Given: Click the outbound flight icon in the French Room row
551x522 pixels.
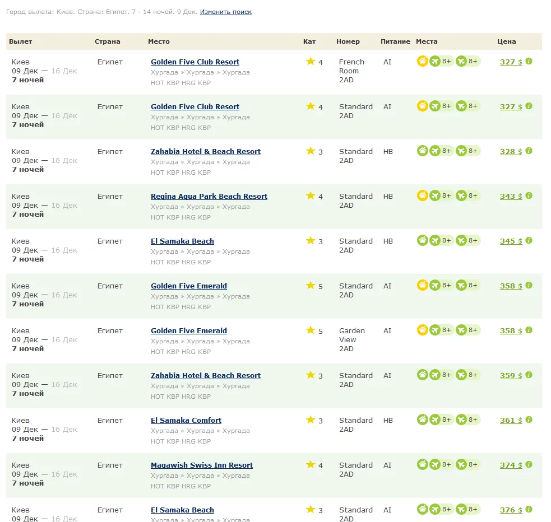Looking at the screenshot, I should coord(435,61).
